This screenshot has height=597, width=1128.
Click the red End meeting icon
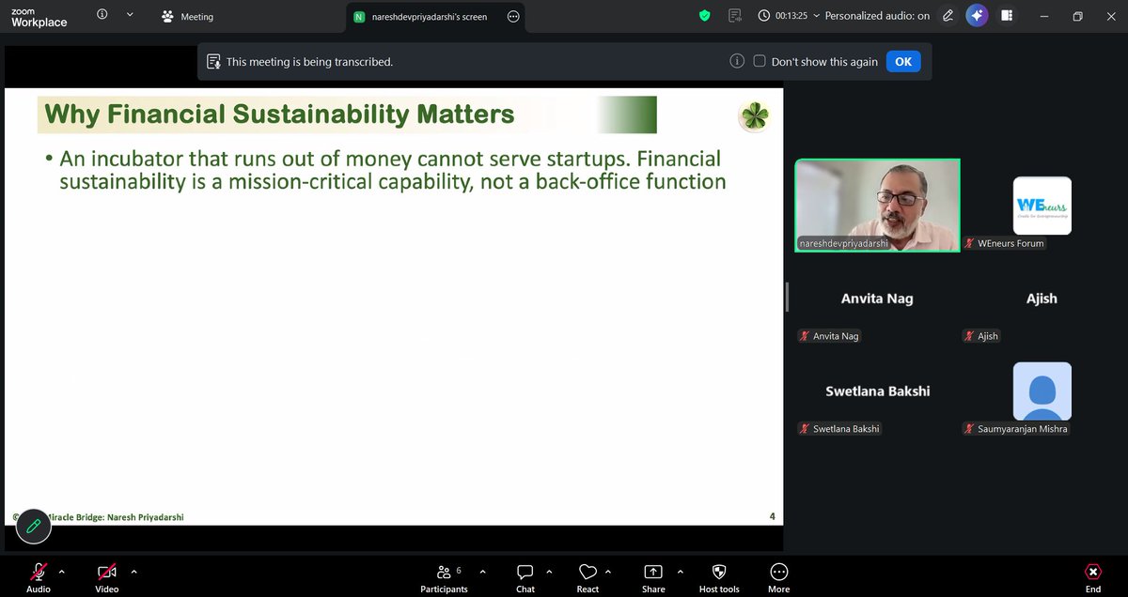coord(1092,572)
